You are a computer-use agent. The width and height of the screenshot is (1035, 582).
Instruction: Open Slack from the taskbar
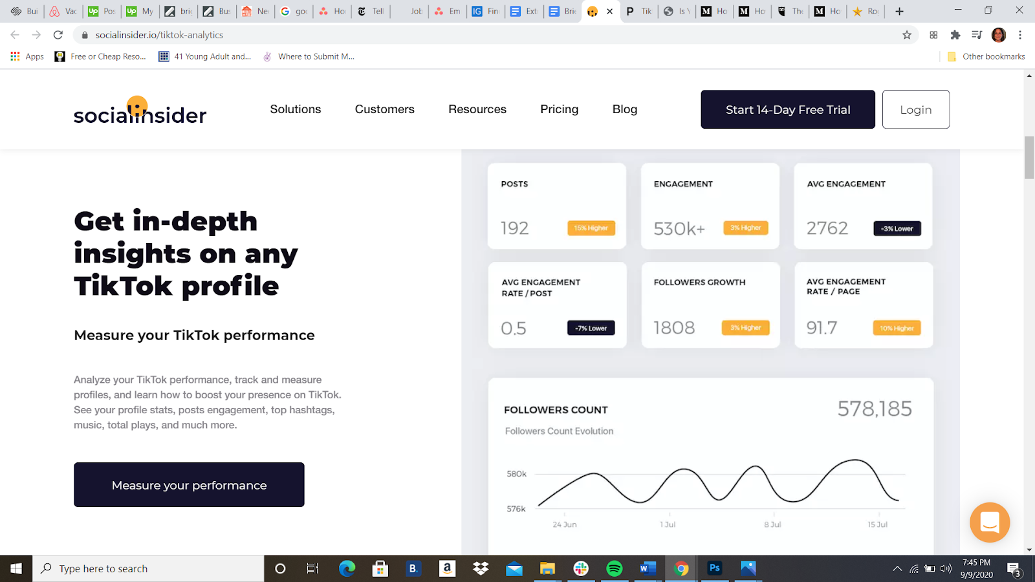tap(581, 568)
